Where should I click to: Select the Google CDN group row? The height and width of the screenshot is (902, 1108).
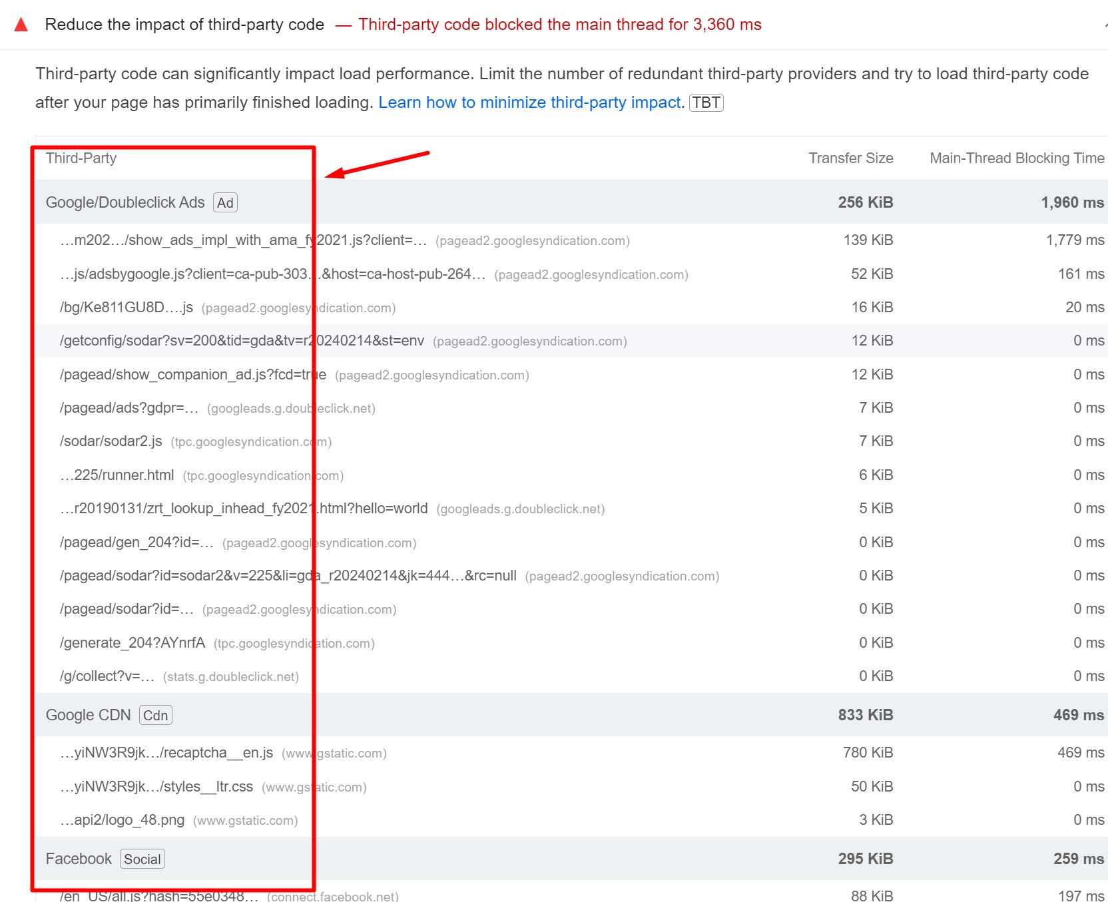pyautogui.click(x=571, y=715)
